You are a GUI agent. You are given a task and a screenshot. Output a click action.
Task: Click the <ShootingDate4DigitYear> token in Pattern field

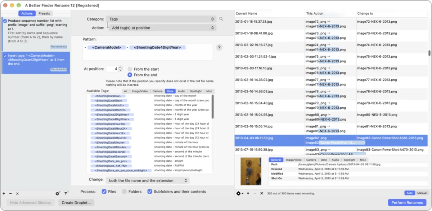click(157, 48)
